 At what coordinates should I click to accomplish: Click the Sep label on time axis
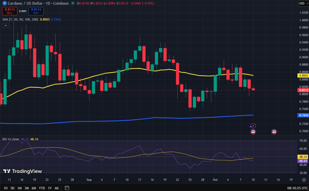click(x=89, y=180)
